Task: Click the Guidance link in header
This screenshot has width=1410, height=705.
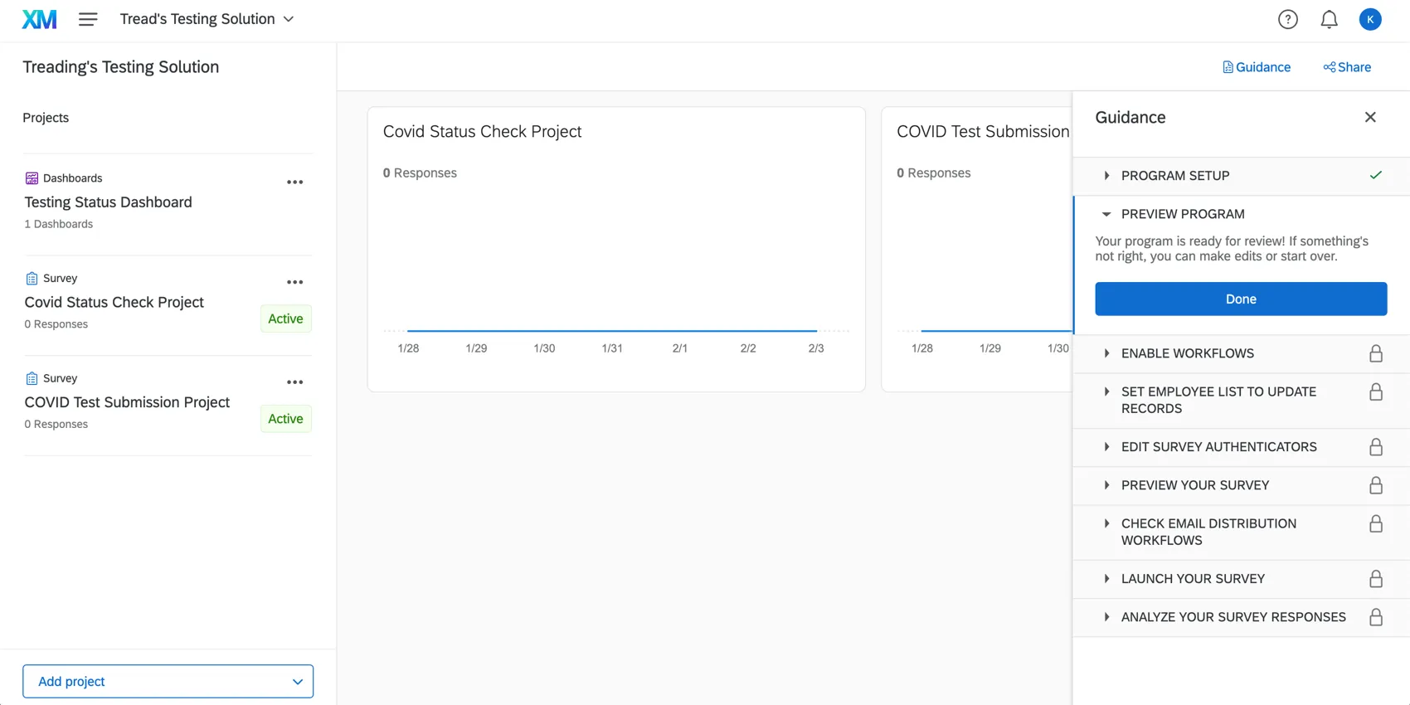Action: (1257, 67)
